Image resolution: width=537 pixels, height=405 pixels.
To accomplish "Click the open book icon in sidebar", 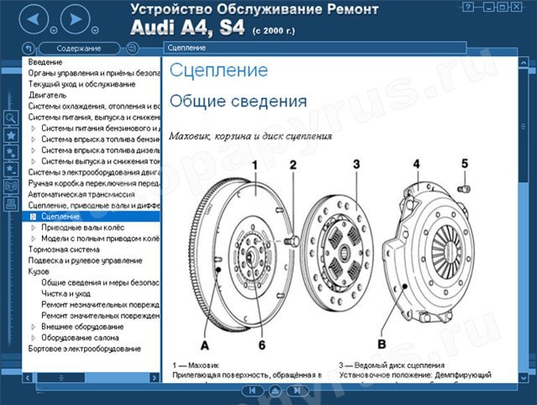I will pos(11,187).
